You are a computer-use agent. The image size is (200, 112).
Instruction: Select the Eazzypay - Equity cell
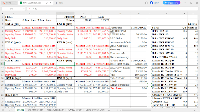pos(120,68)
